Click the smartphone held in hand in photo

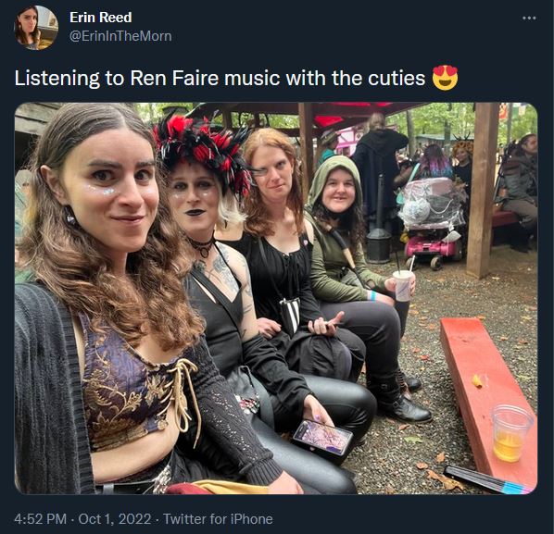323,438
